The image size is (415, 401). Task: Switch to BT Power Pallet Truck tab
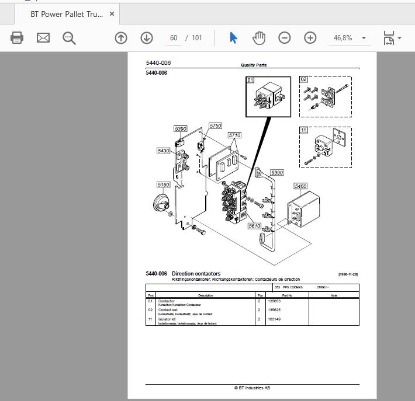(x=67, y=14)
